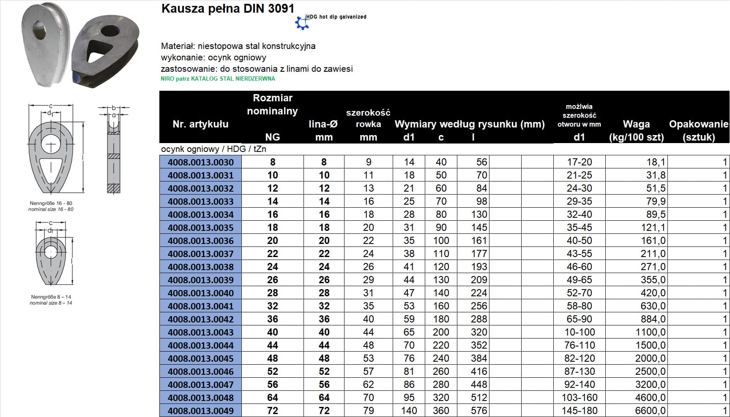
Task: Click the ocynk ogniowy / HDG / tZn row
Action: tap(213, 149)
